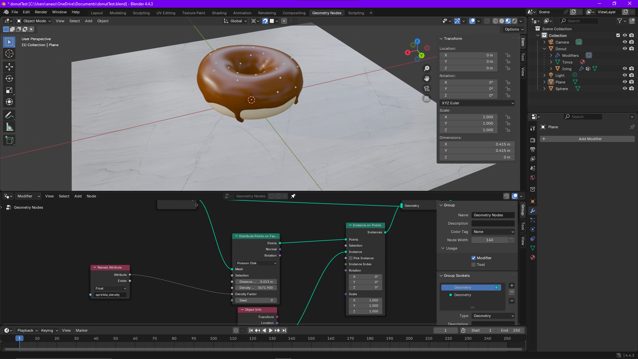Viewport: 638px width, 359px height.
Task: Open the Object Data properties tab
Action: tap(533, 248)
